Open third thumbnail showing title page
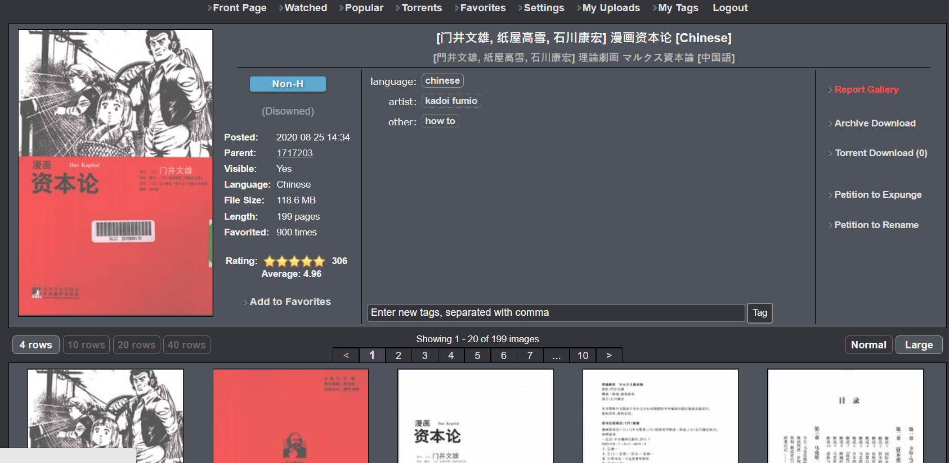 [476, 416]
